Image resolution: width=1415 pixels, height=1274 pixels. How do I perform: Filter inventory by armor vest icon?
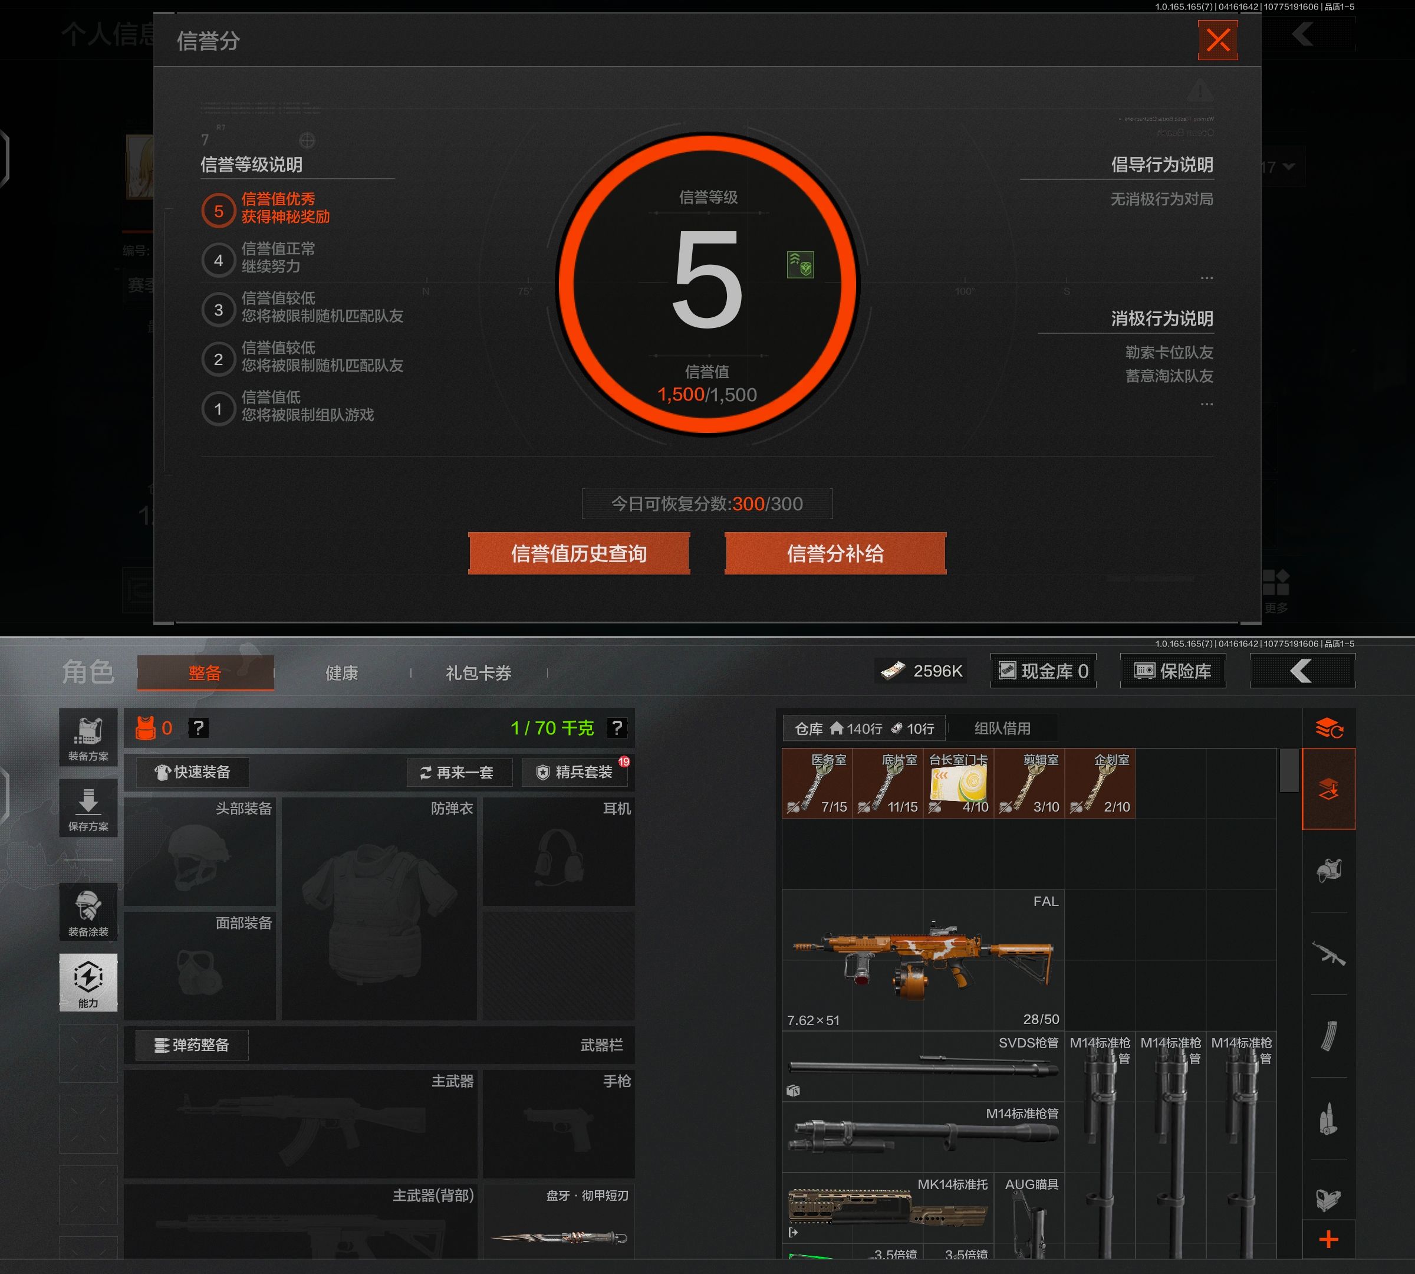coord(1328,871)
